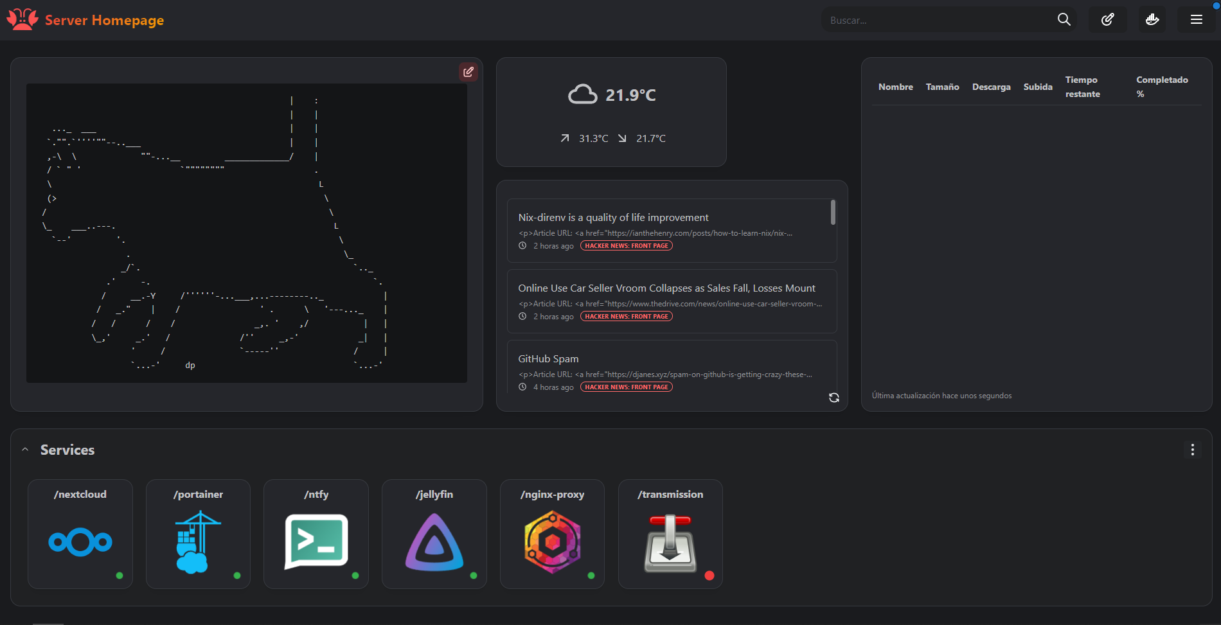
Task: Collapse the Services category
Action: (25, 450)
